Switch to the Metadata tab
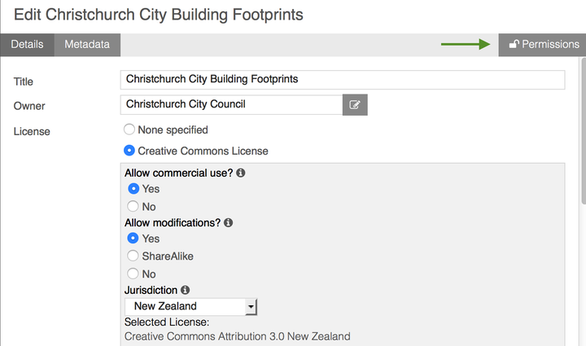The width and height of the screenshot is (586, 346). [x=87, y=45]
